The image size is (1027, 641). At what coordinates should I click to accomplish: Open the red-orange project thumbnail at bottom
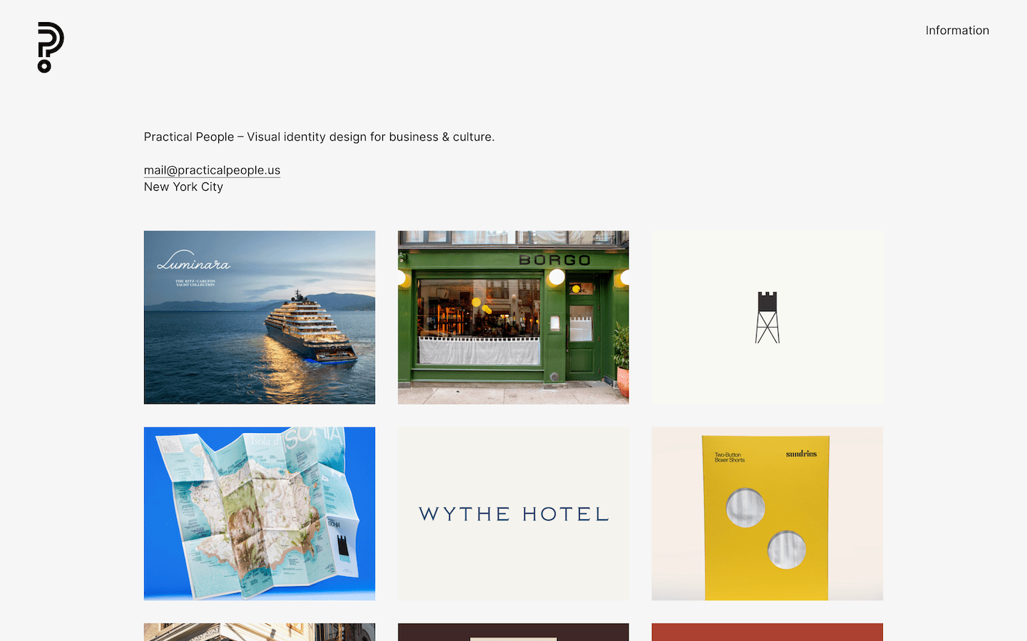coord(767,632)
